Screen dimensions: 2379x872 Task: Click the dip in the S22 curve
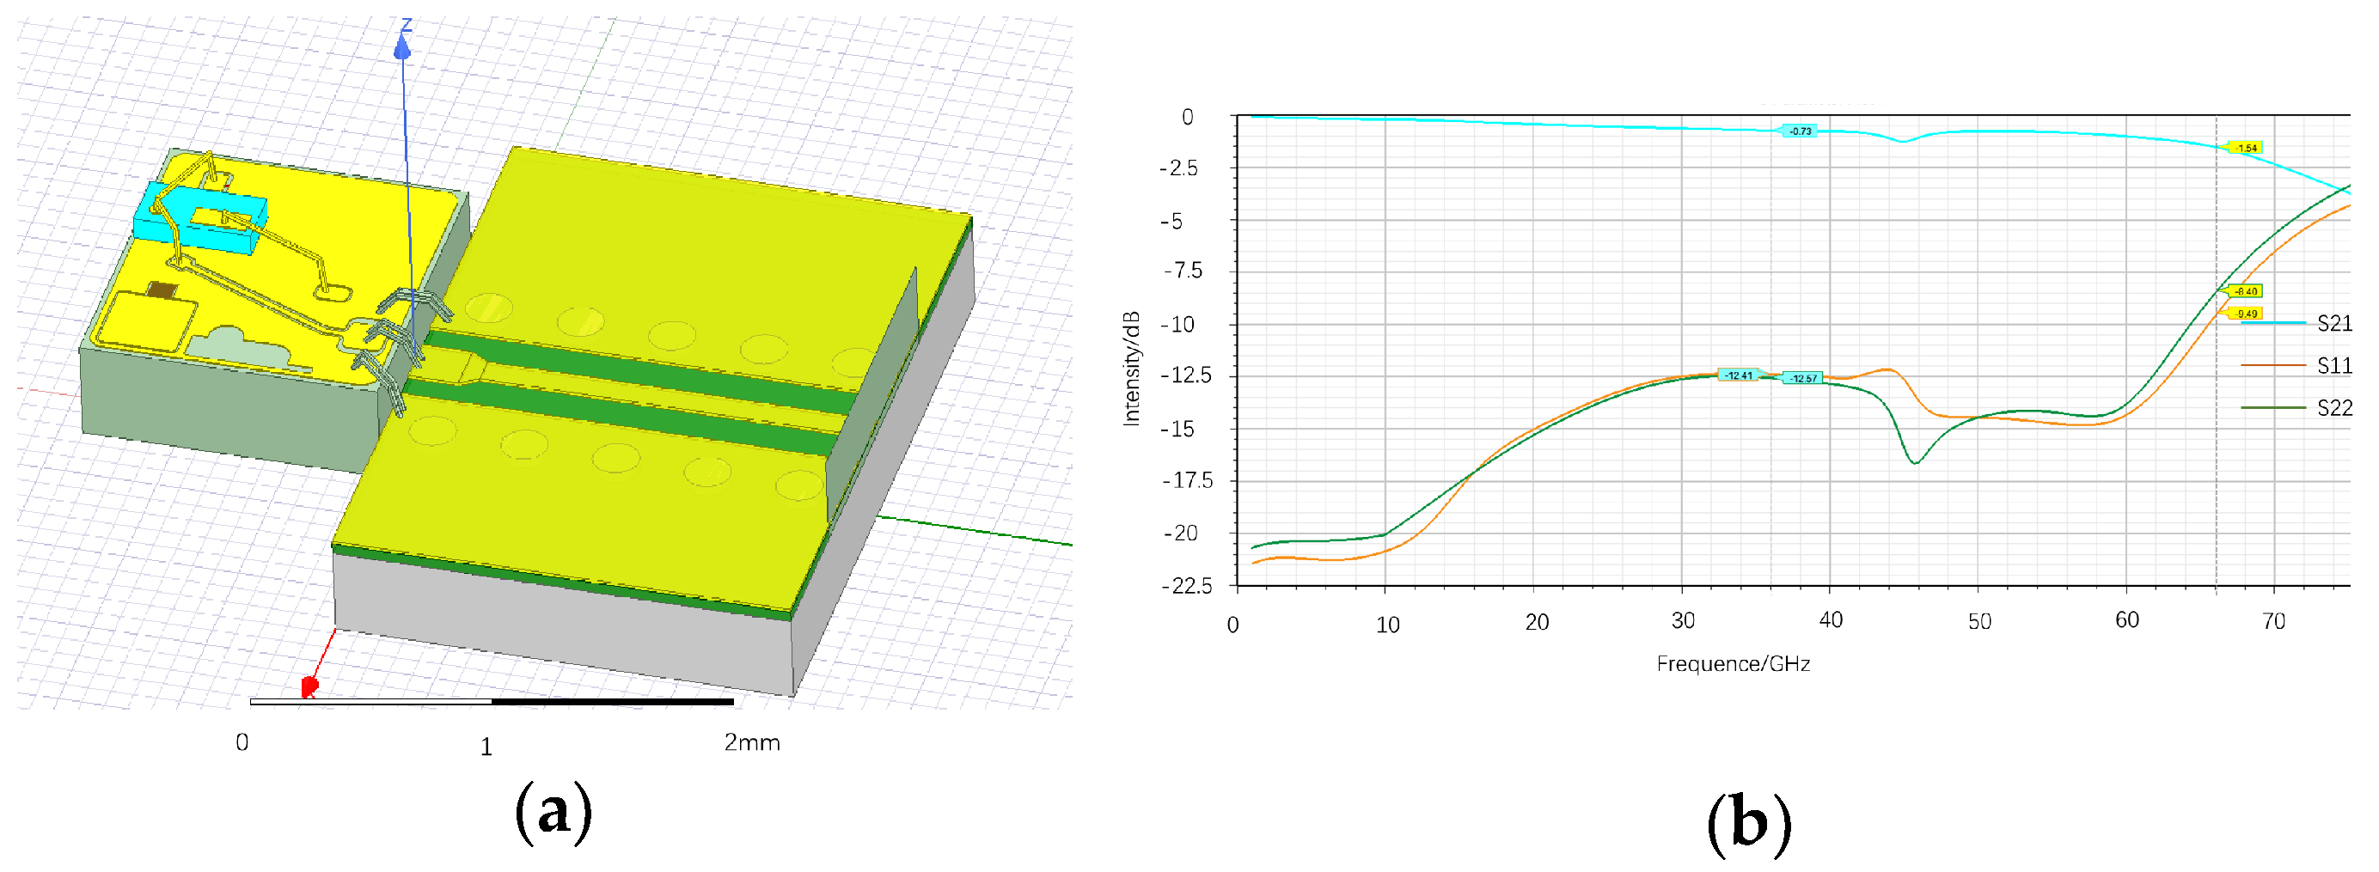pos(1916,462)
